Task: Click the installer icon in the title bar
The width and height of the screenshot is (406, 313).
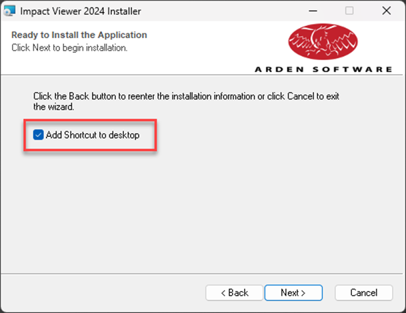Action: point(10,11)
